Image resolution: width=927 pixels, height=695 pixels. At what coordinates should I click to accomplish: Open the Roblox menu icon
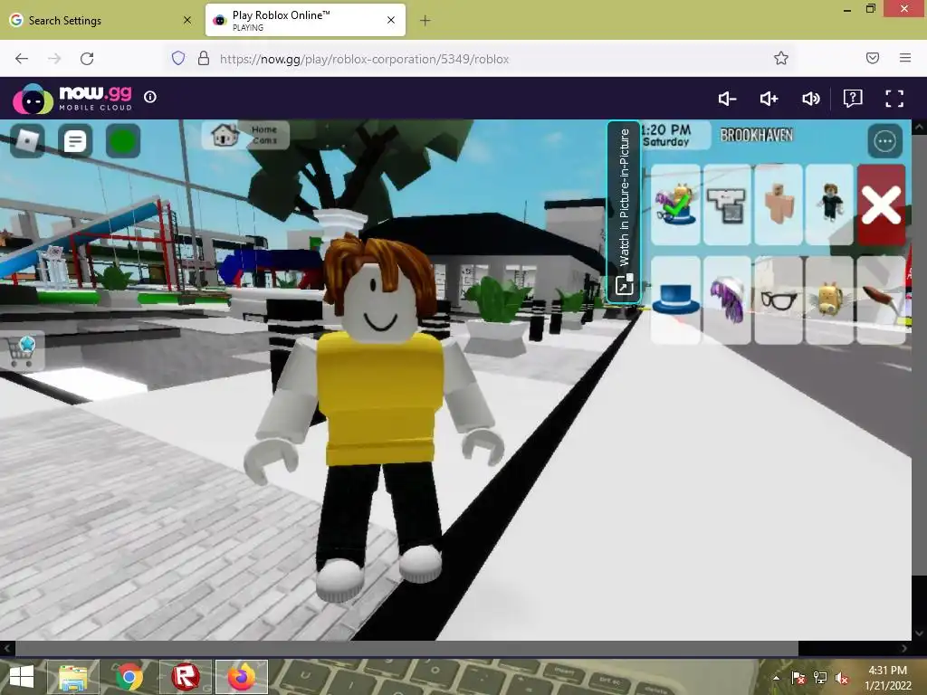28,141
